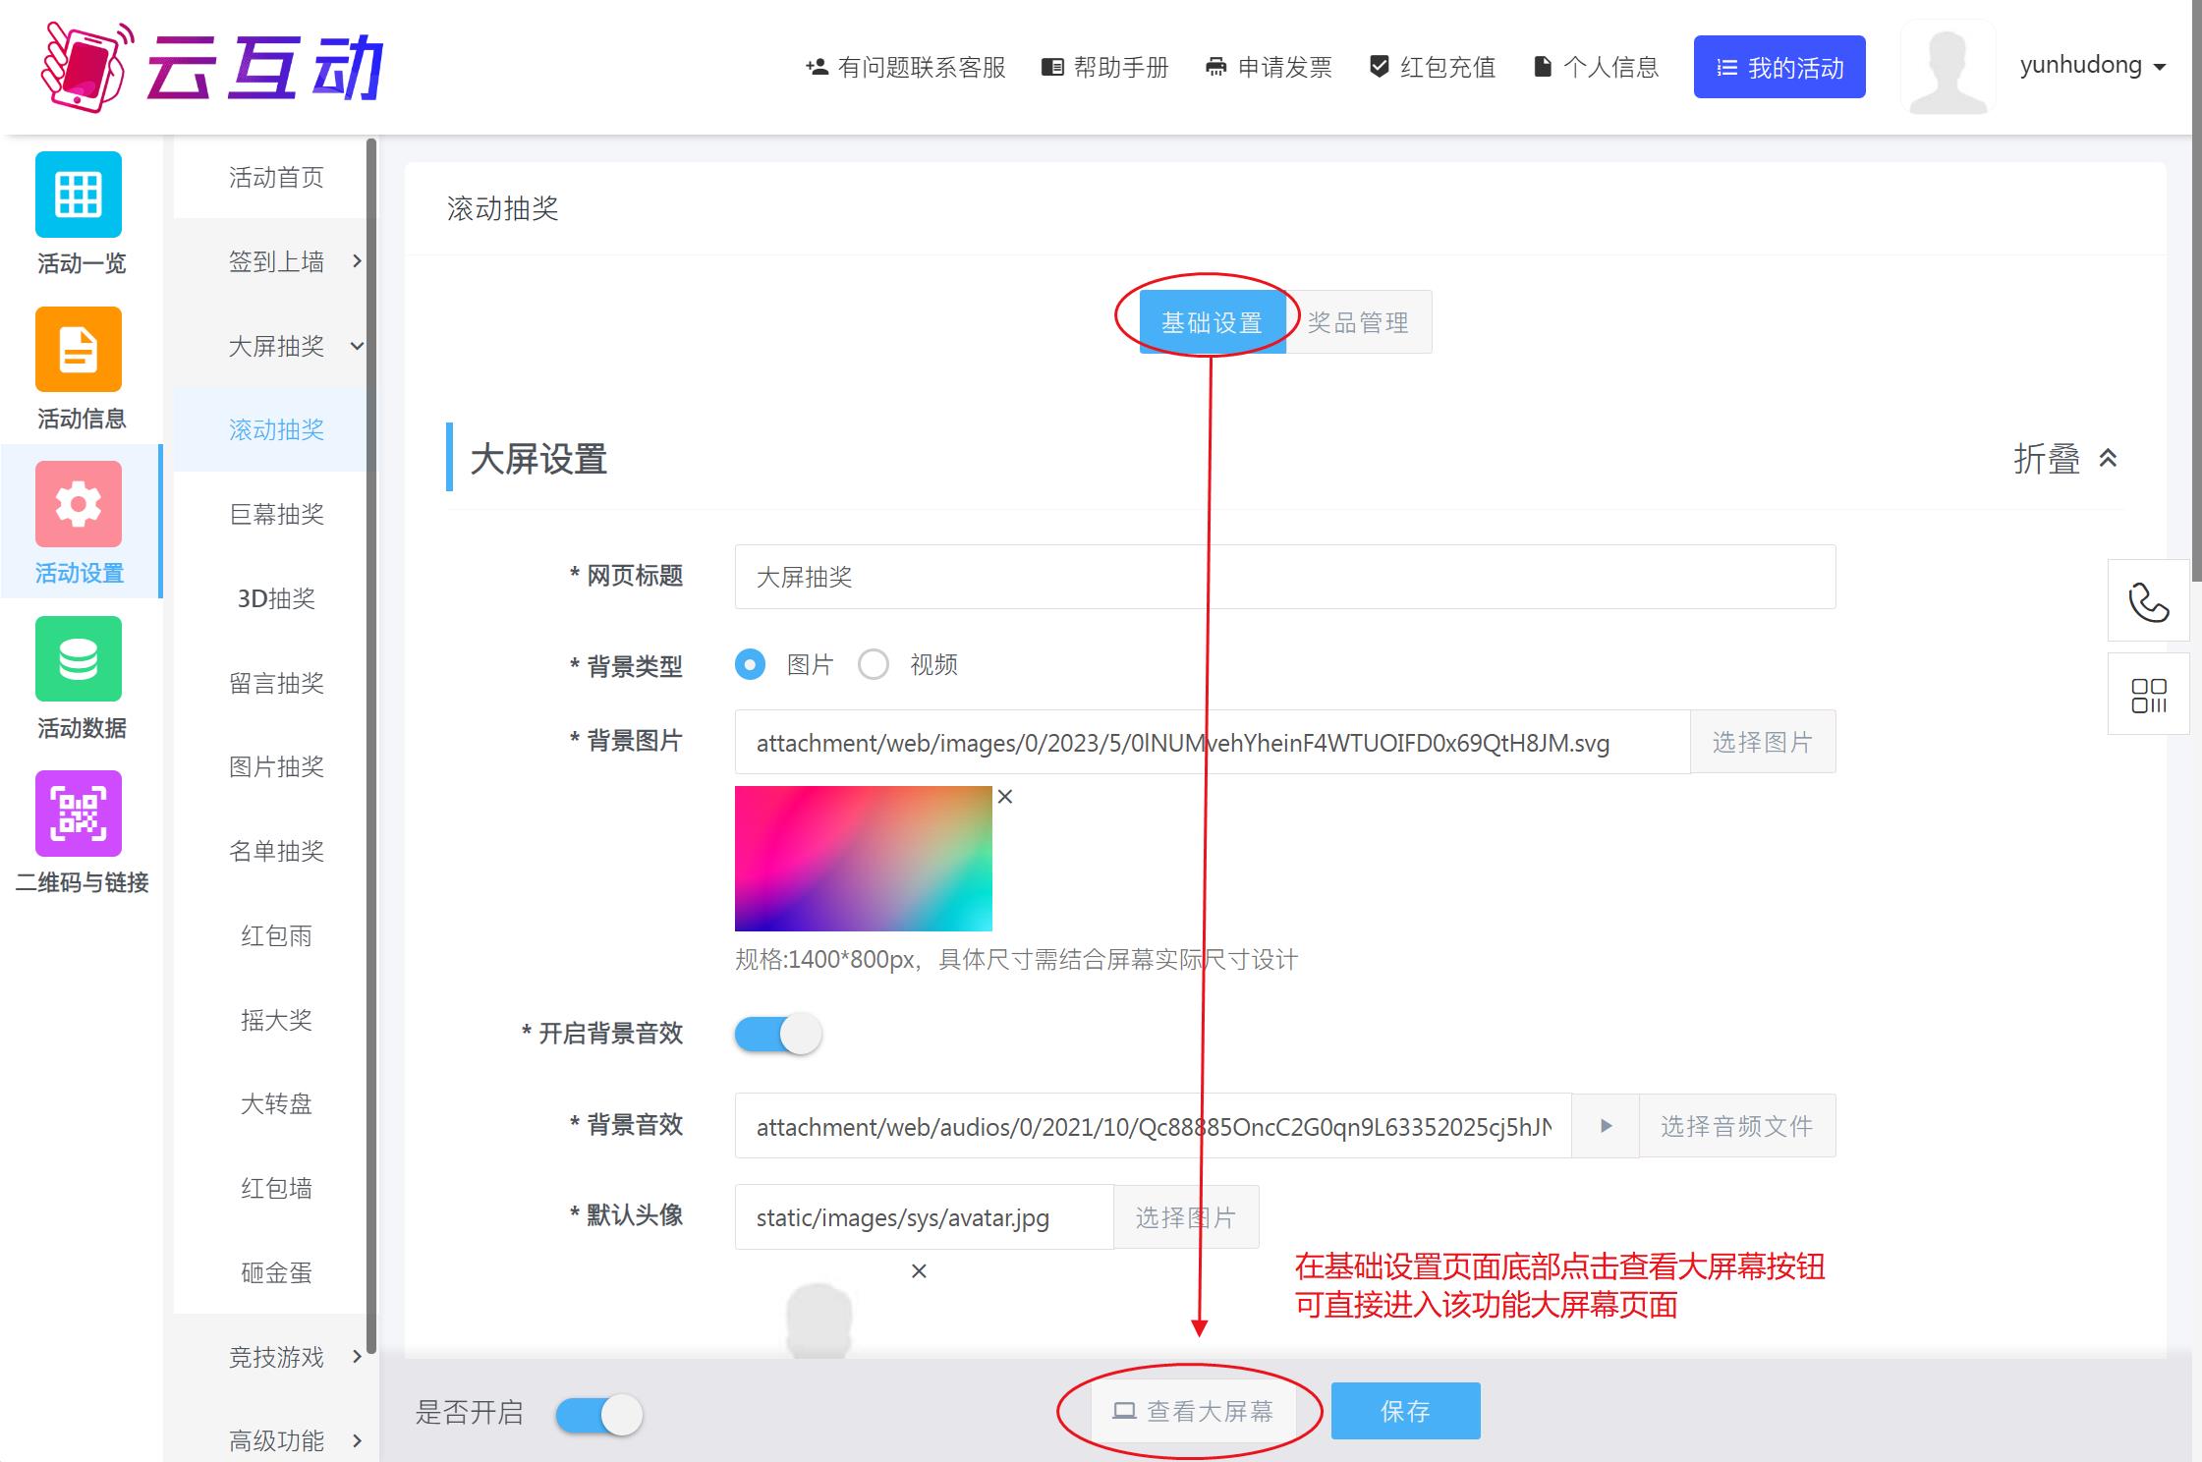Open the purple 二维码与链接 QR icon

tap(79, 814)
